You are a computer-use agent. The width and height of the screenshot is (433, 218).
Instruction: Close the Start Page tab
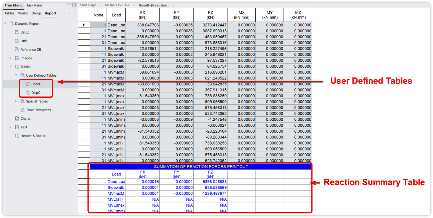pos(100,5)
